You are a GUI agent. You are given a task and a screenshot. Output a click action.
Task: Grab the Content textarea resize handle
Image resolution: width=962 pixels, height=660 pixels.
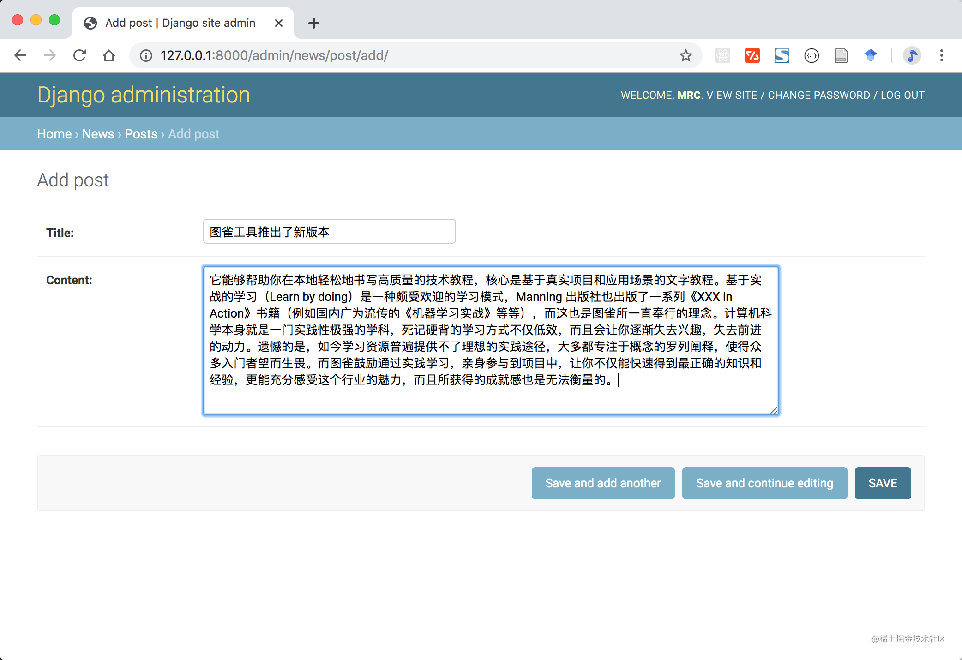coord(774,410)
